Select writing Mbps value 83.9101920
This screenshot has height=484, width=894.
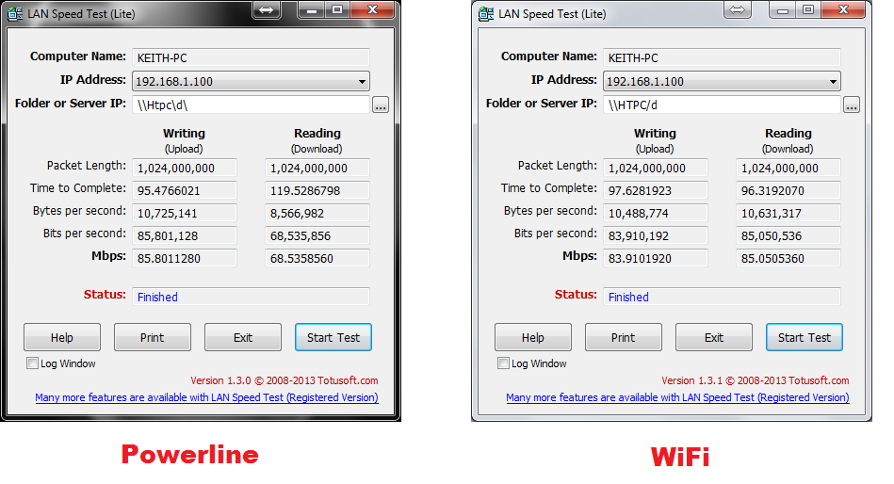[656, 258]
